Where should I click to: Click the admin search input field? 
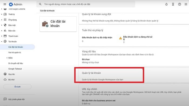[86, 4]
